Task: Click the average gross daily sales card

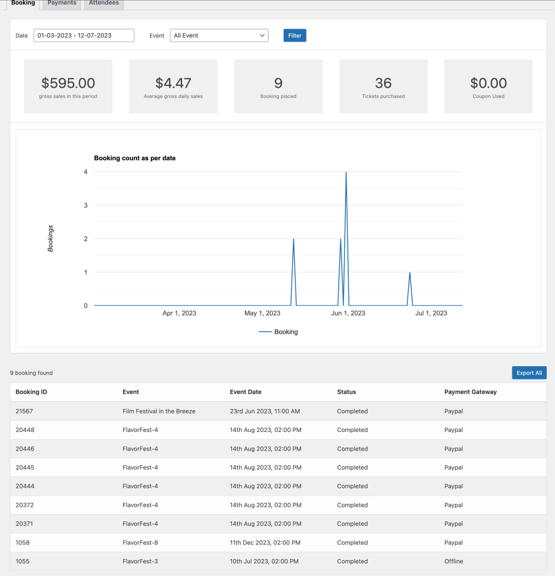Action: [173, 87]
